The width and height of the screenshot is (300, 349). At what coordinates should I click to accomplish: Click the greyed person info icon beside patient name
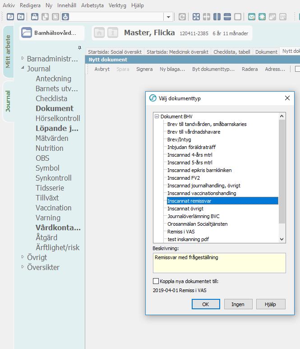[113, 33]
